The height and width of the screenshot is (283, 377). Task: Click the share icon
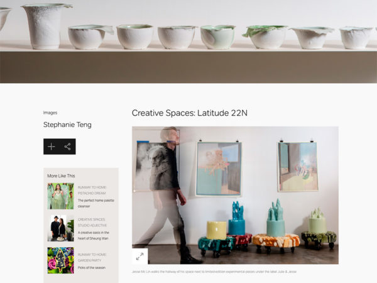pos(68,147)
